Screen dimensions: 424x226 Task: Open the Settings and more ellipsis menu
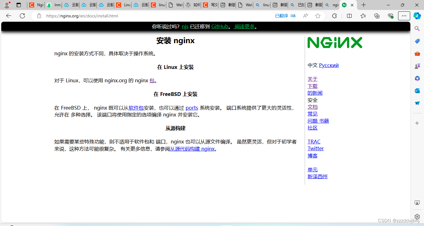(x=404, y=16)
